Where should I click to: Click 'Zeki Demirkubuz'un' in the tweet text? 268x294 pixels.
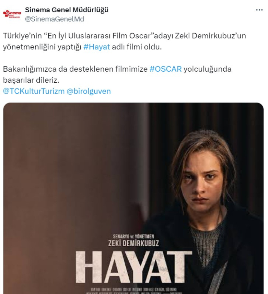(x=210, y=35)
